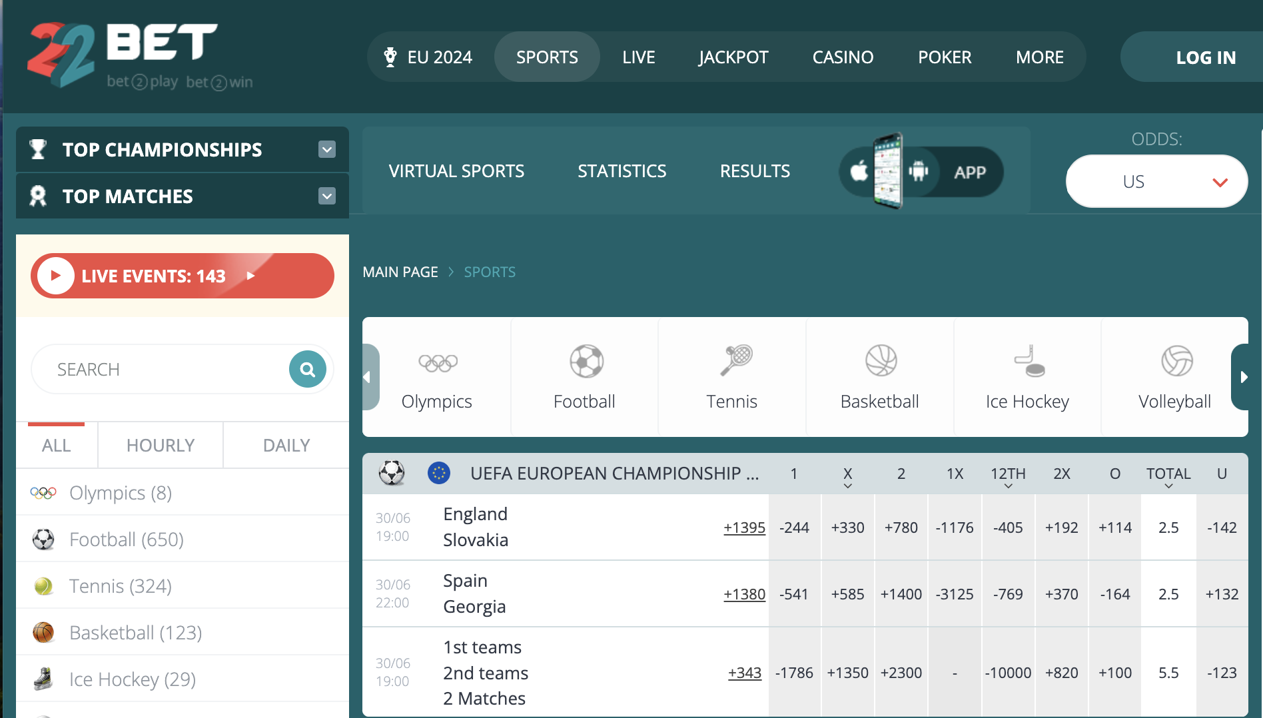Screen dimensions: 1263x718
Task: Open Basketball (123) in sidebar
Action: (x=182, y=632)
